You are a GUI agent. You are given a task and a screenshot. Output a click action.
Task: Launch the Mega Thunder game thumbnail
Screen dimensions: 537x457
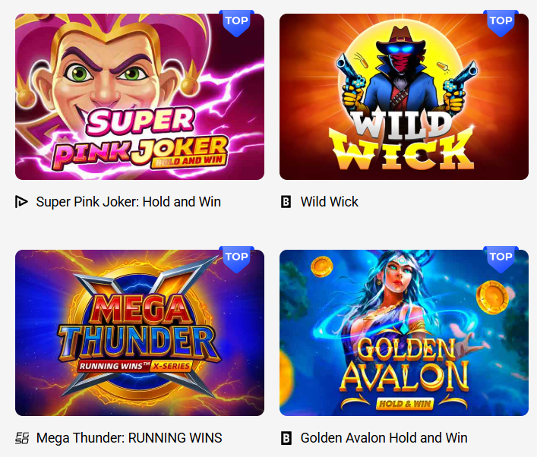(140, 333)
